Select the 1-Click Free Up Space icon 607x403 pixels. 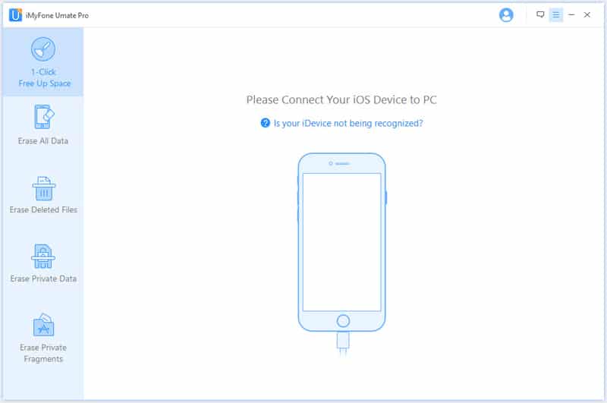click(43, 49)
